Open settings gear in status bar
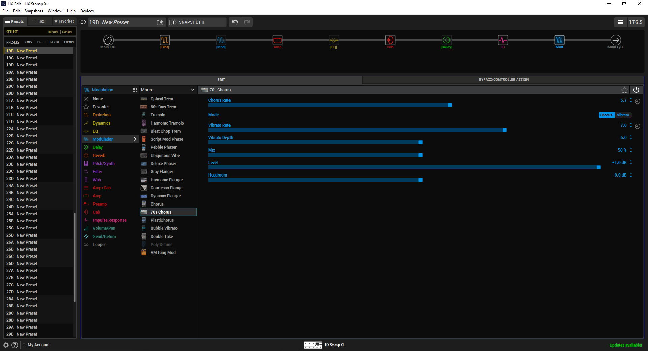This screenshot has height=351, width=648. coord(6,345)
